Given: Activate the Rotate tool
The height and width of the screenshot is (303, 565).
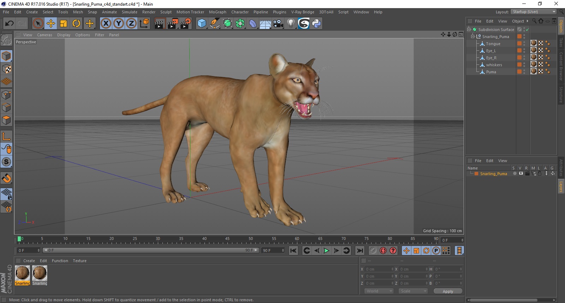Looking at the screenshot, I should coord(76,24).
